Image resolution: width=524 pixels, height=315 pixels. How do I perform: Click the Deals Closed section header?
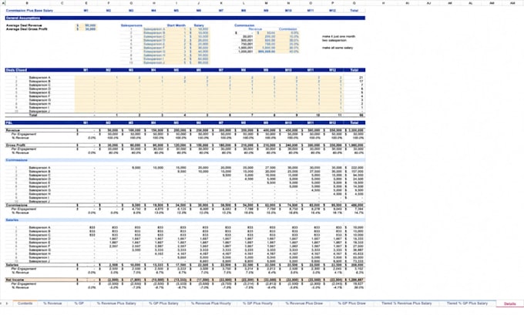185,70
